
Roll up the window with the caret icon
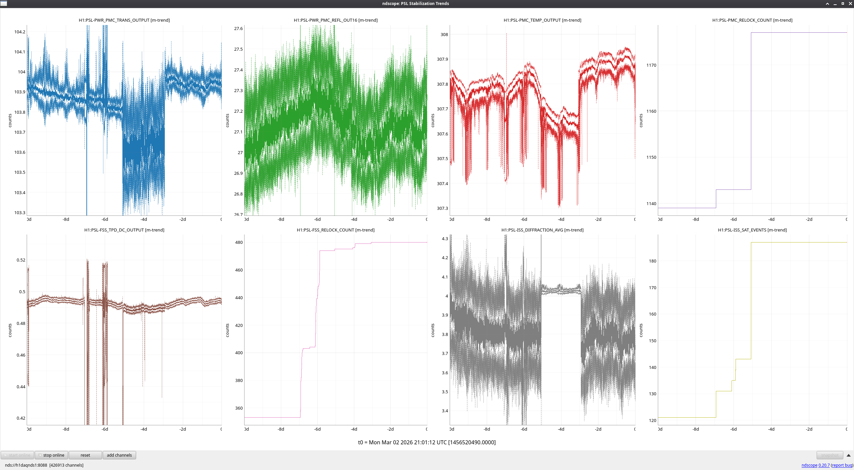point(827,4)
